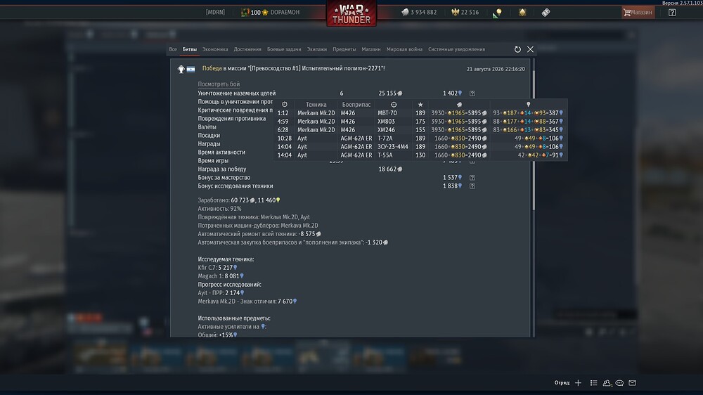Click the Боеприпас column header
Image resolution: width=703 pixels, height=395 pixels.
(x=356, y=105)
